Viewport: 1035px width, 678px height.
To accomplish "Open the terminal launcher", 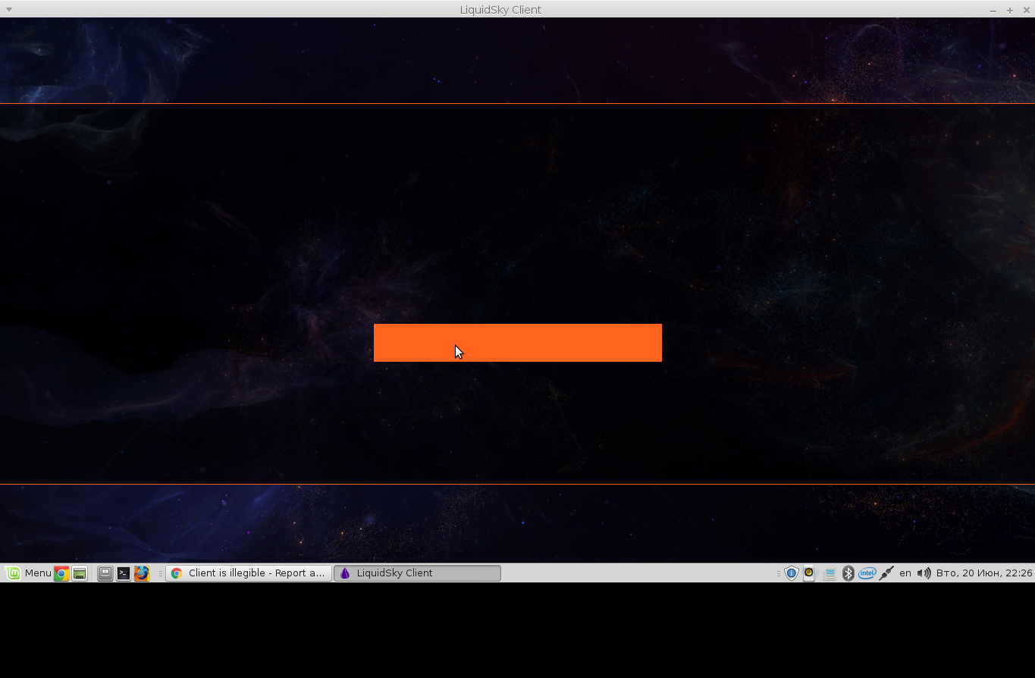I will click(124, 573).
